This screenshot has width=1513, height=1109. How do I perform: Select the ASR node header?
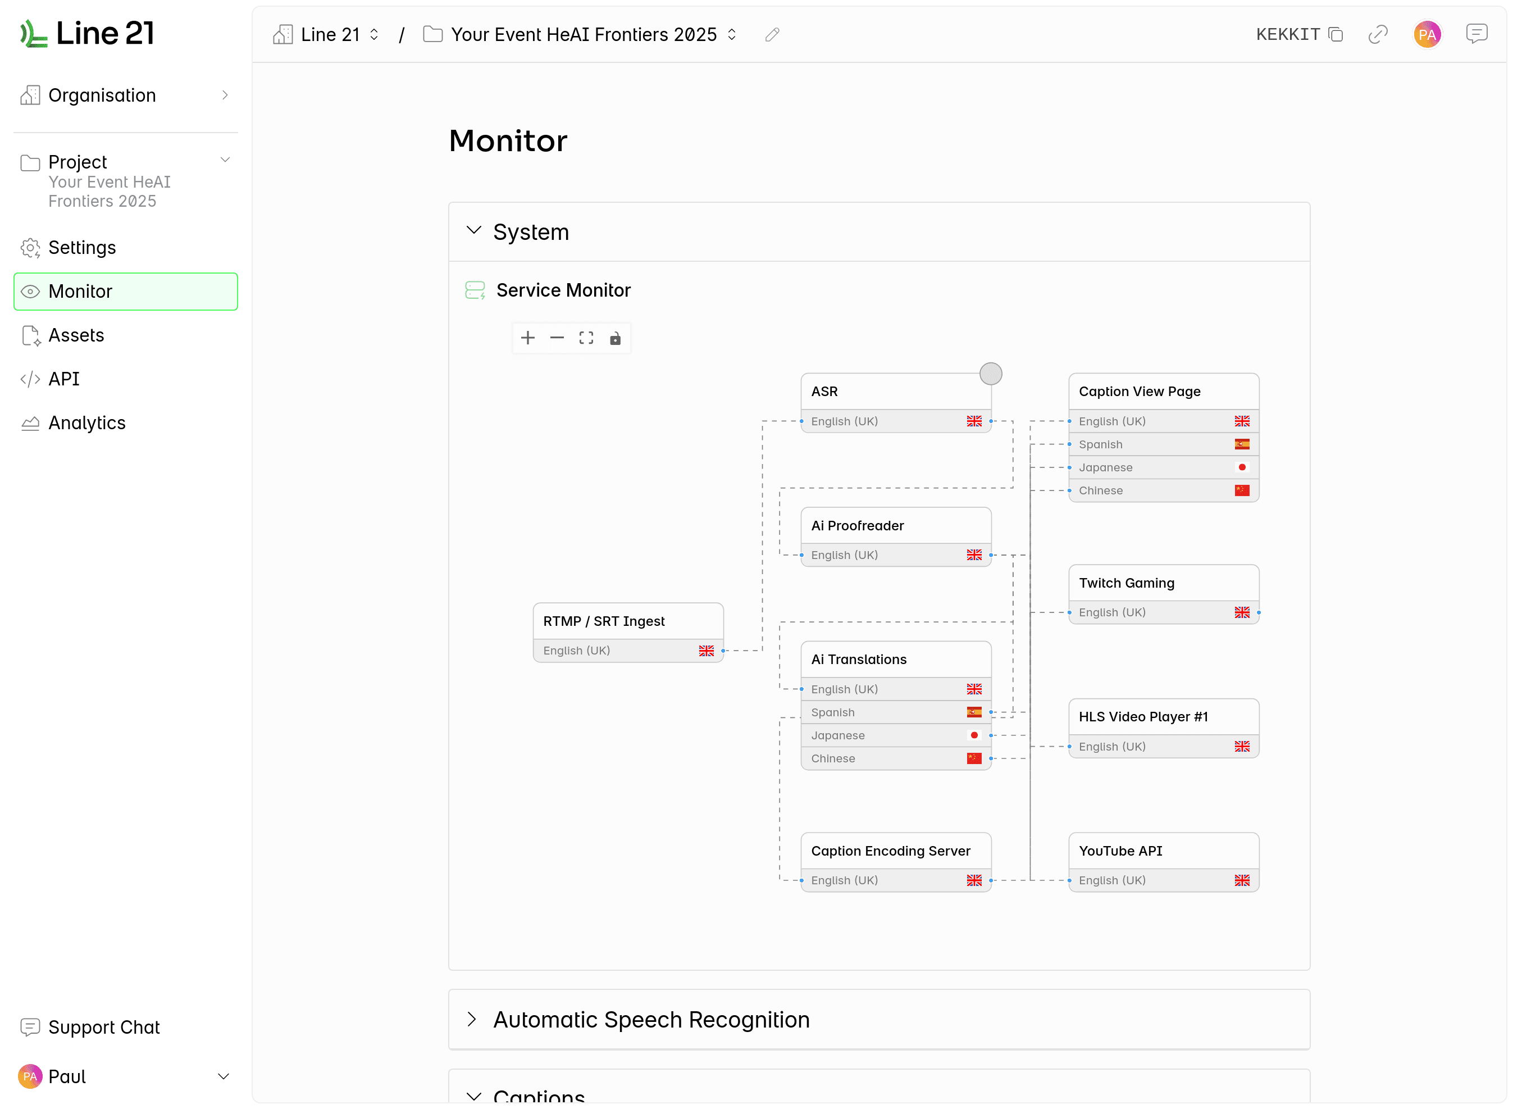[x=896, y=392]
